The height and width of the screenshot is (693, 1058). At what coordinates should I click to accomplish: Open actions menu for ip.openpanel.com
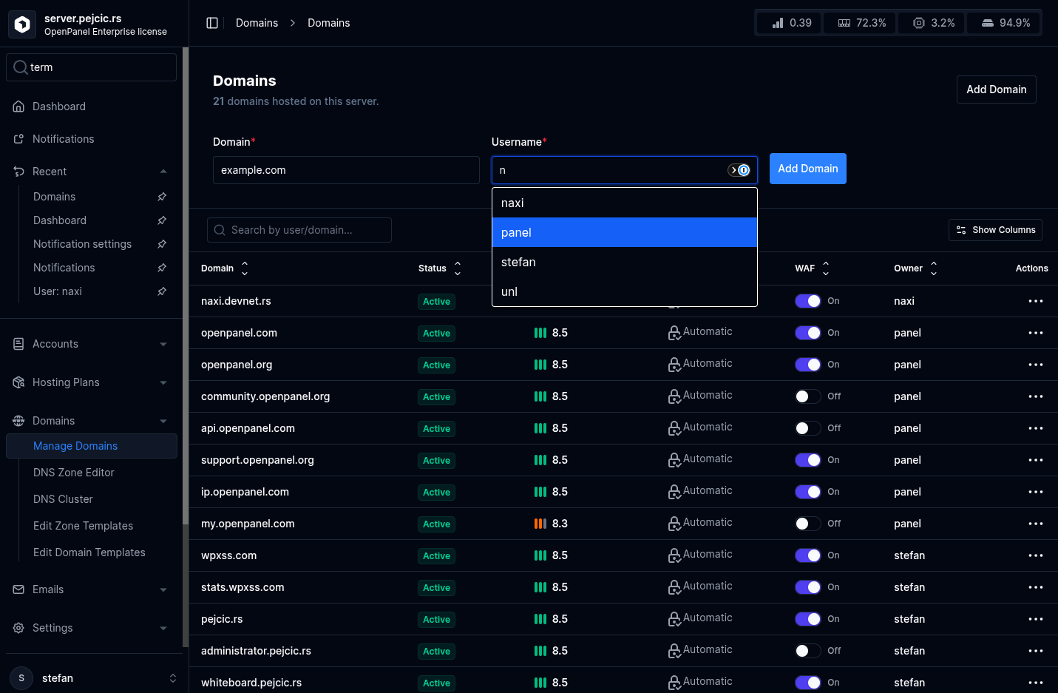1036,492
